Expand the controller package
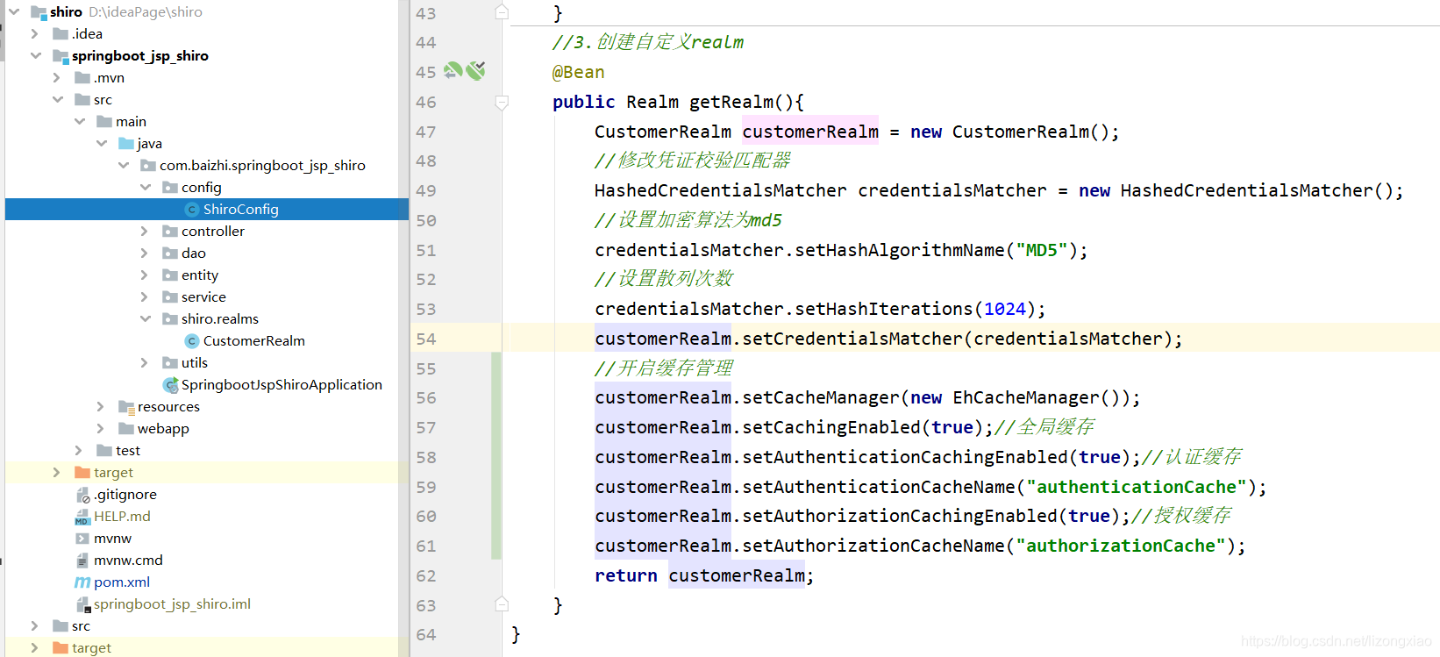Screen dimensions: 1440x657 (x=145, y=232)
